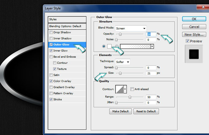Viewport: 209px width, 135px height.
Task: Select Bevel and Emboss style entry
Action: coord(65,57)
